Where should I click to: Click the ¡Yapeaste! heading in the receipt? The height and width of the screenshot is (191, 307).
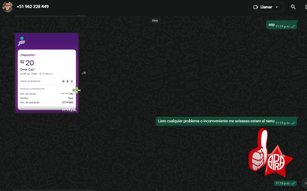point(28,55)
